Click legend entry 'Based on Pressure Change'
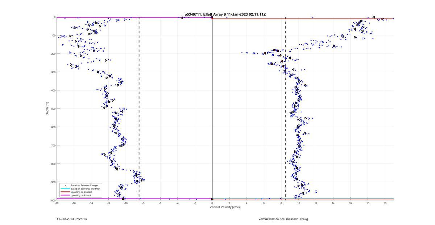 [84, 186]
